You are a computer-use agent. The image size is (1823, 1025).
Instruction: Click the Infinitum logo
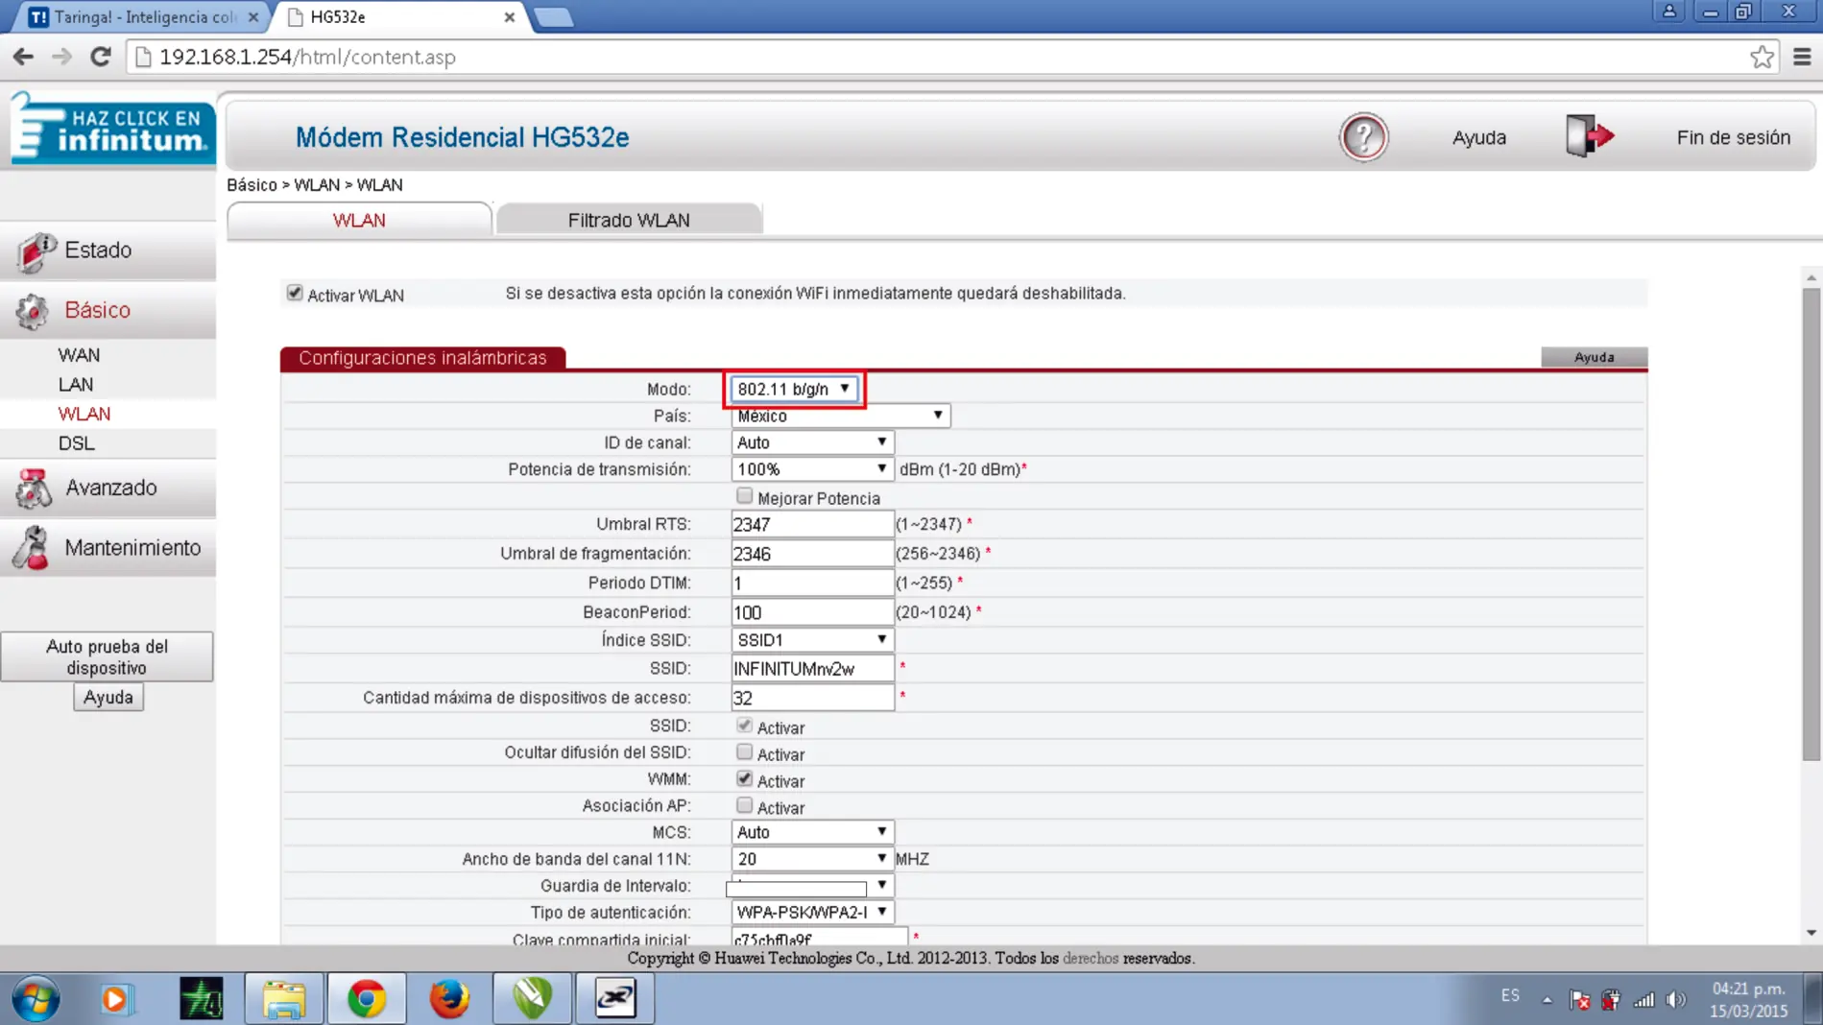(112, 130)
